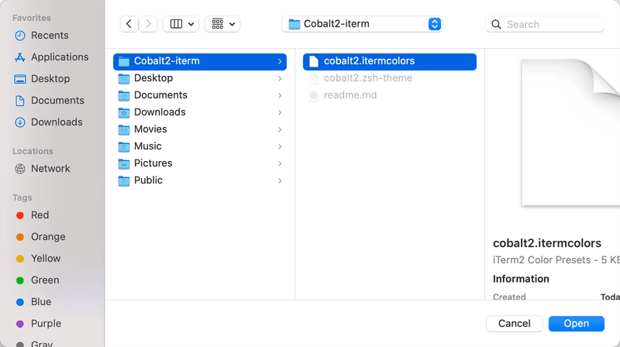Select the Purple tag
Screen dimensions: 620x347
38,324
